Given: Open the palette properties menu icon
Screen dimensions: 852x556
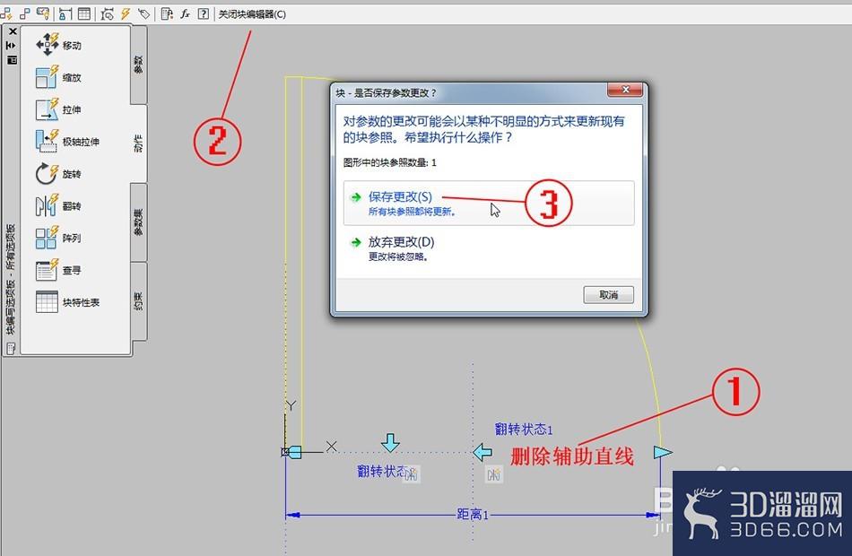Looking at the screenshot, I should pos(12,59).
